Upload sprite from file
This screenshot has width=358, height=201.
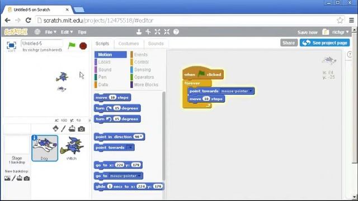(x=72, y=128)
